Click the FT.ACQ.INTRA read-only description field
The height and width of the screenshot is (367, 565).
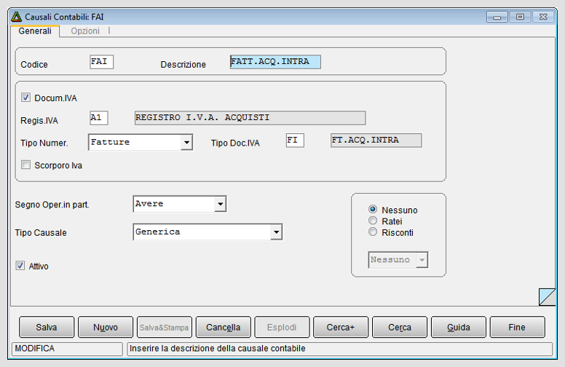(376, 141)
